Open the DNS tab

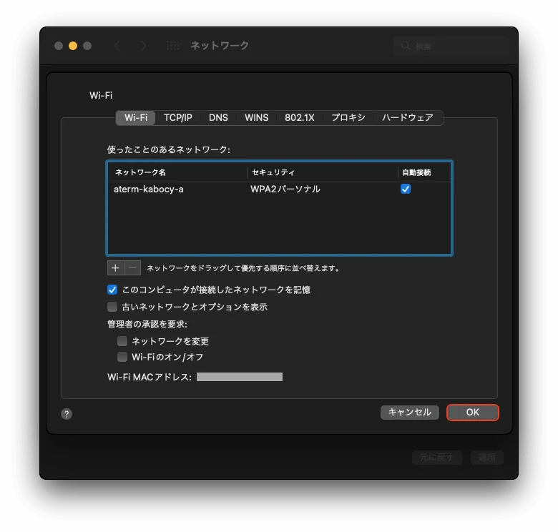[218, 117]
